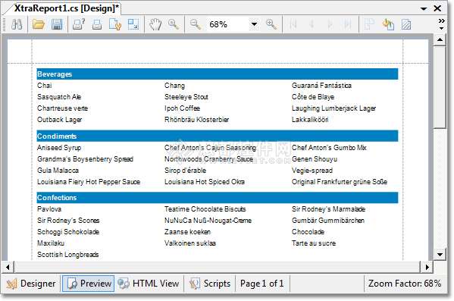Click Louisiana Fiery Hot Pepper Sauce
Image resolution: width=454 pixels, height=301 pixels.
click(x=89, y=182)
